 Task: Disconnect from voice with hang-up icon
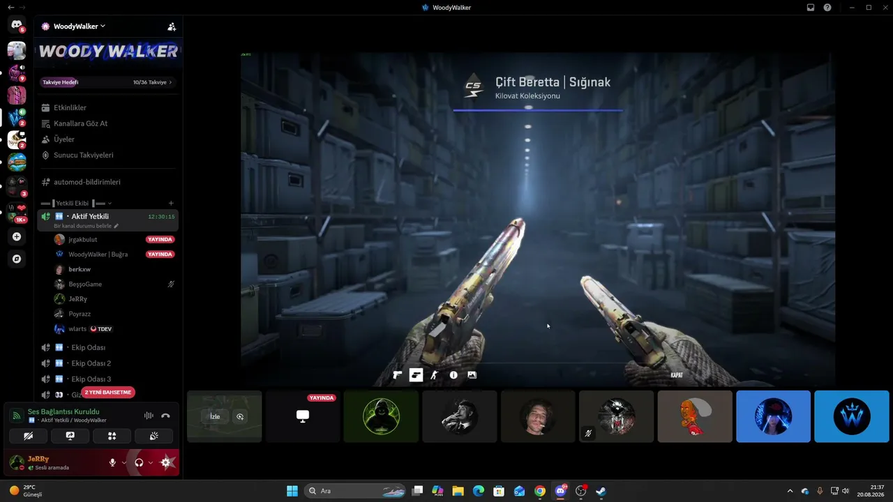[165, 416]
